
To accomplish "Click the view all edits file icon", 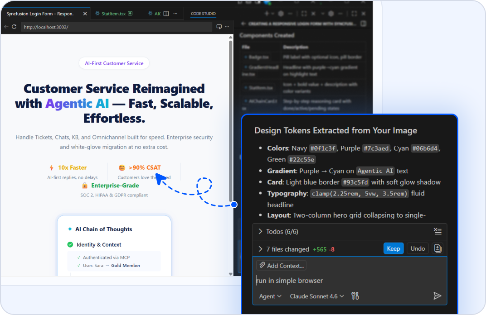I will [x=437, y=248].
